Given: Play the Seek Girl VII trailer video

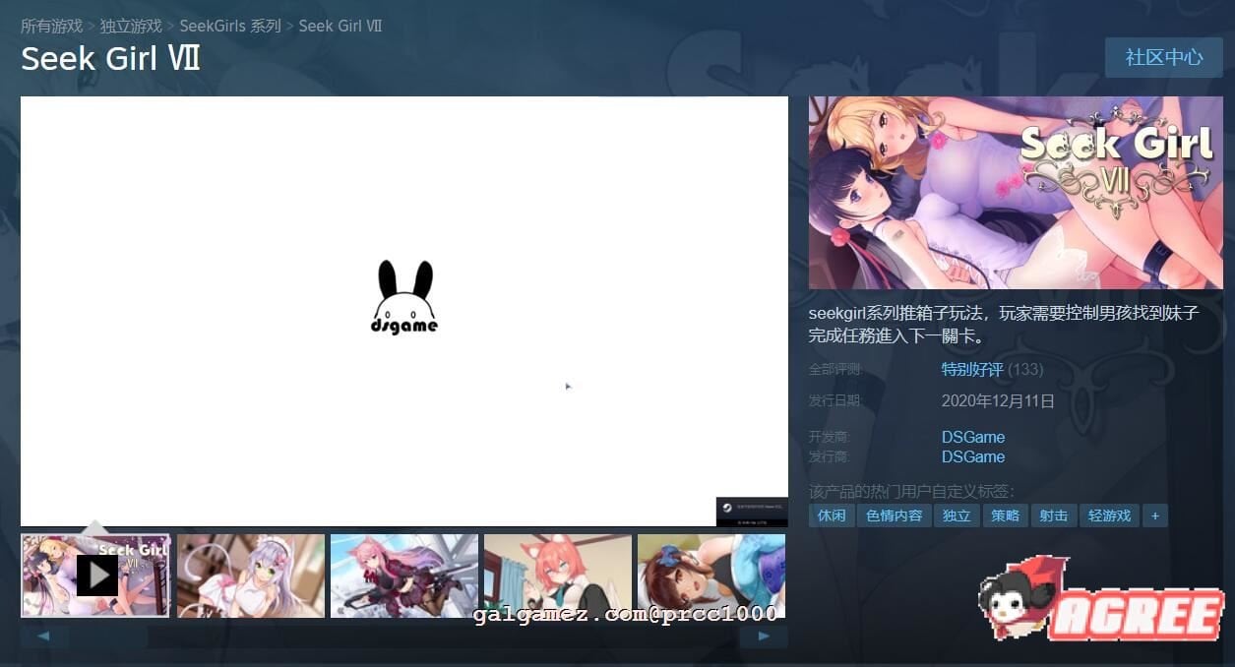Looking at the screenshot, I should 95,576.
